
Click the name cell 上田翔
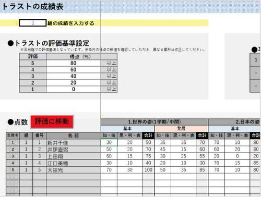click(x=73, y=156)
